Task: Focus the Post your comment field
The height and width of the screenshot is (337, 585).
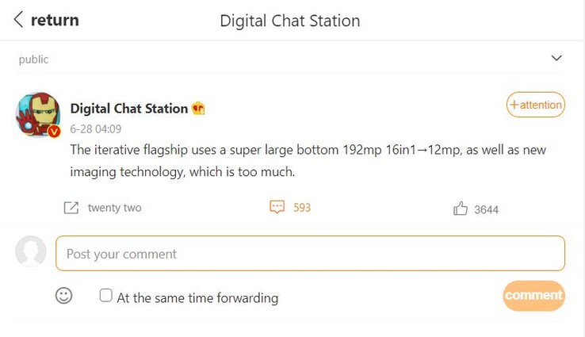Action: click(310, 254)
